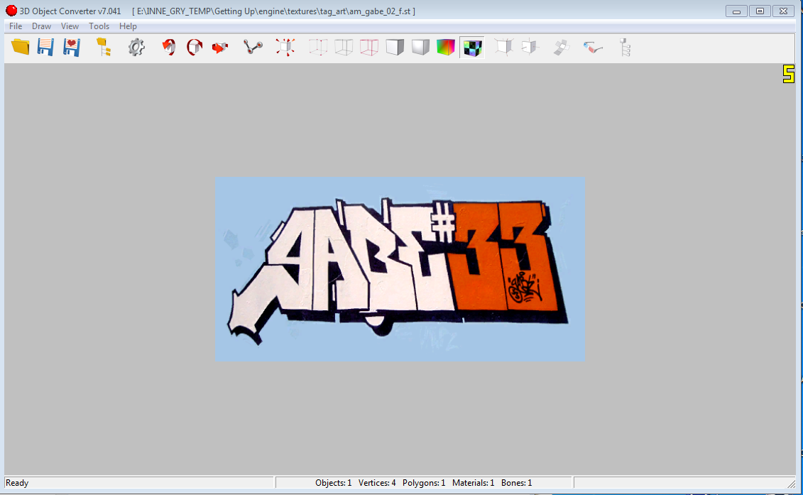The width and height of the screenshot is (803, 495).
Task: Expand the Help menu
Action: click(128, 26)
